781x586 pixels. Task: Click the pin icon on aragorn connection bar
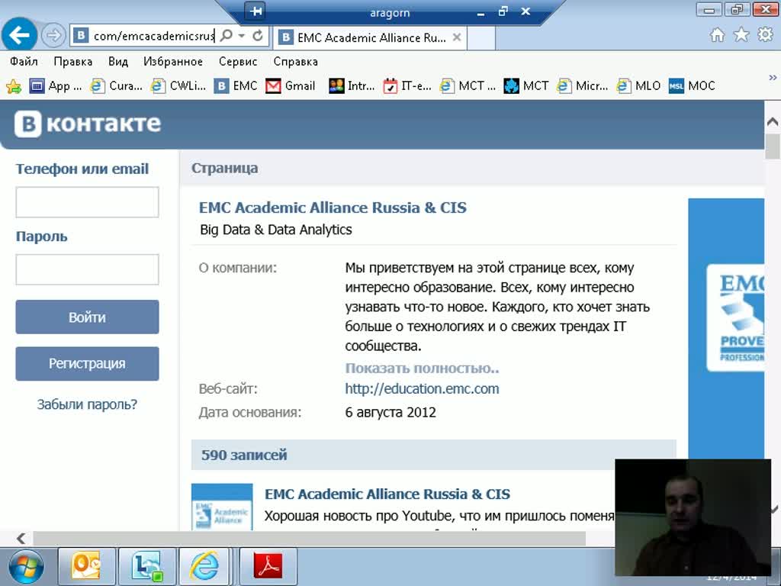(x=256, y=11)
